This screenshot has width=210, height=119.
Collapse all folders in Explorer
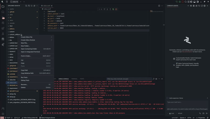click(34, 6)
